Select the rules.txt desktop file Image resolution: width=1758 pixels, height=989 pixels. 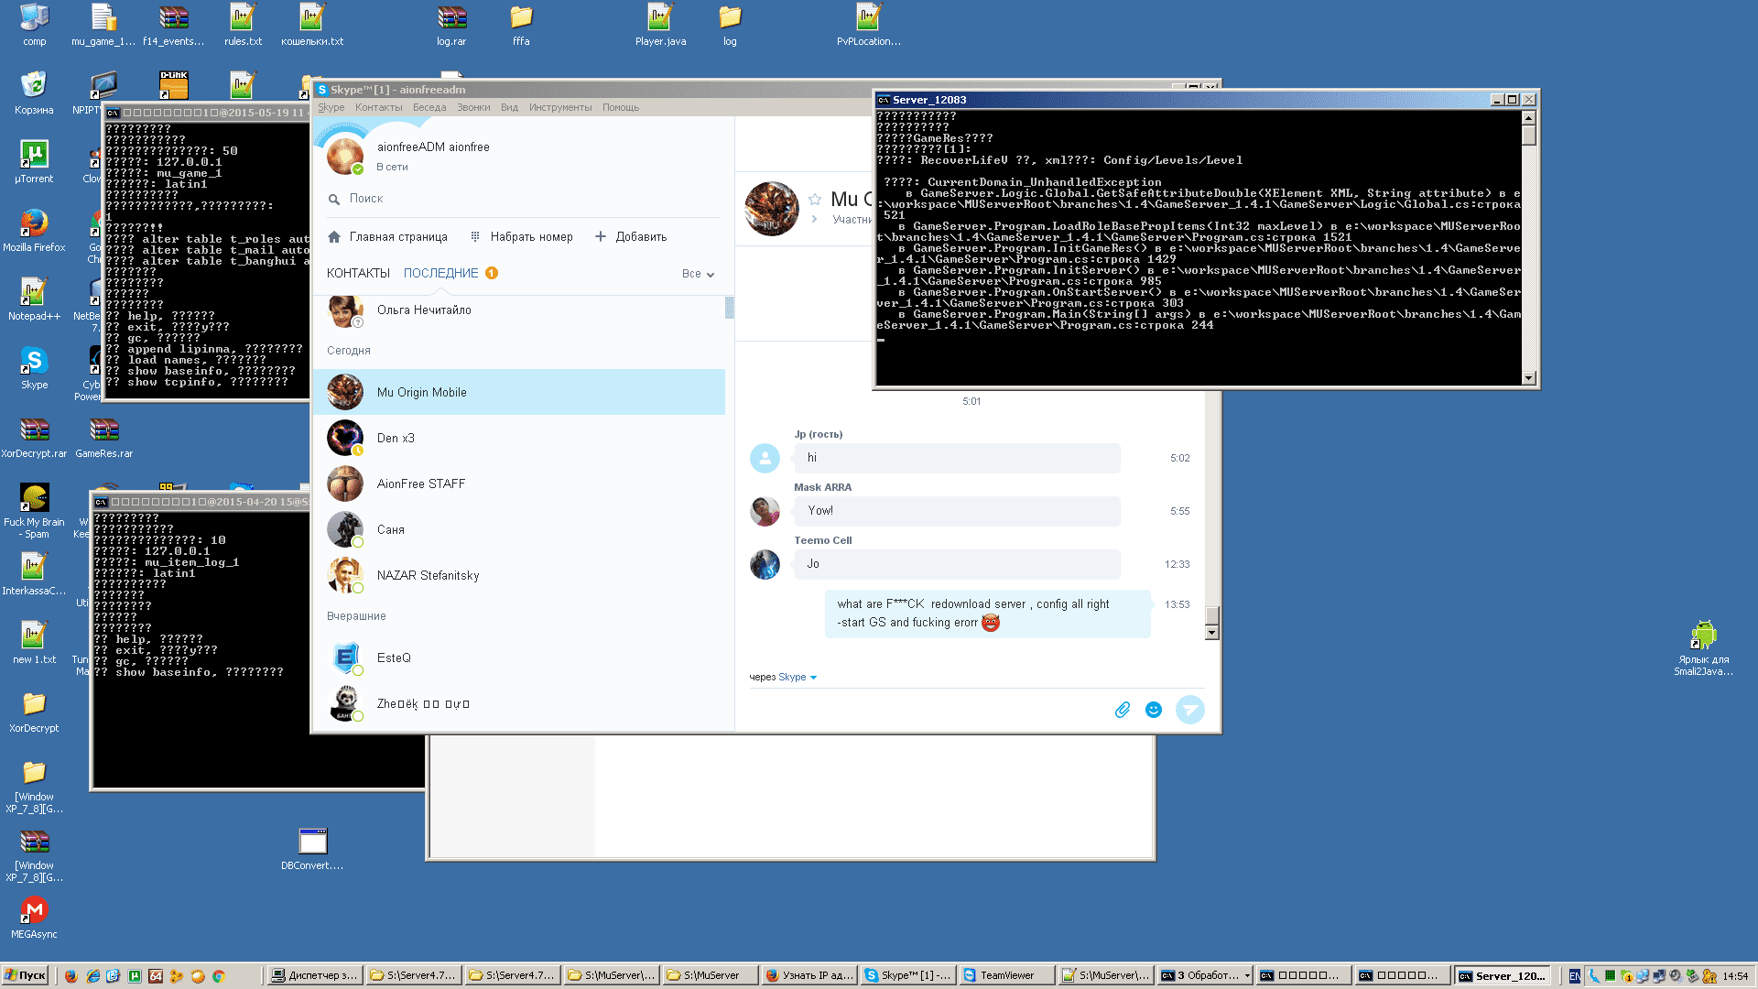243,24
